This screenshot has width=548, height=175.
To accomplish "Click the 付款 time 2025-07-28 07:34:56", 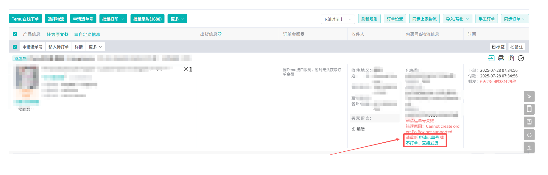I will click(499, 76).
